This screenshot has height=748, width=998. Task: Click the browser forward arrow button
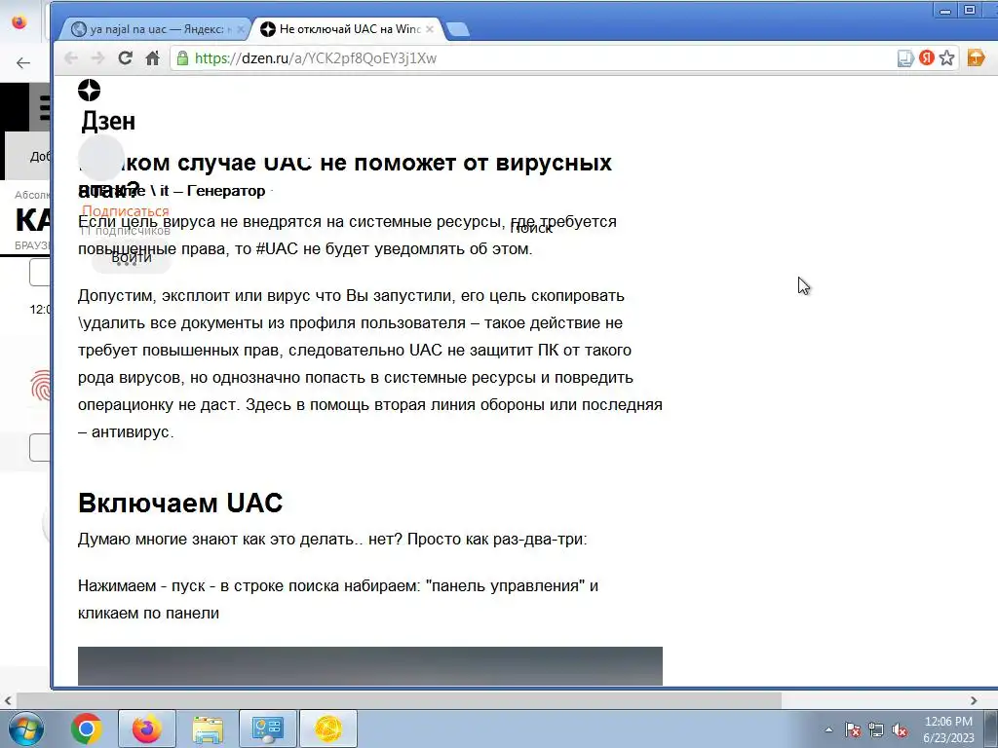(97, 58)
